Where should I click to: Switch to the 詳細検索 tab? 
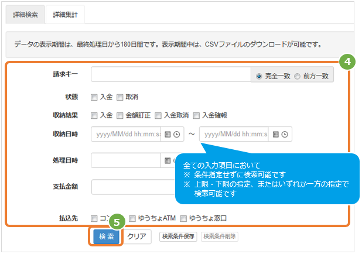point(25,15)
